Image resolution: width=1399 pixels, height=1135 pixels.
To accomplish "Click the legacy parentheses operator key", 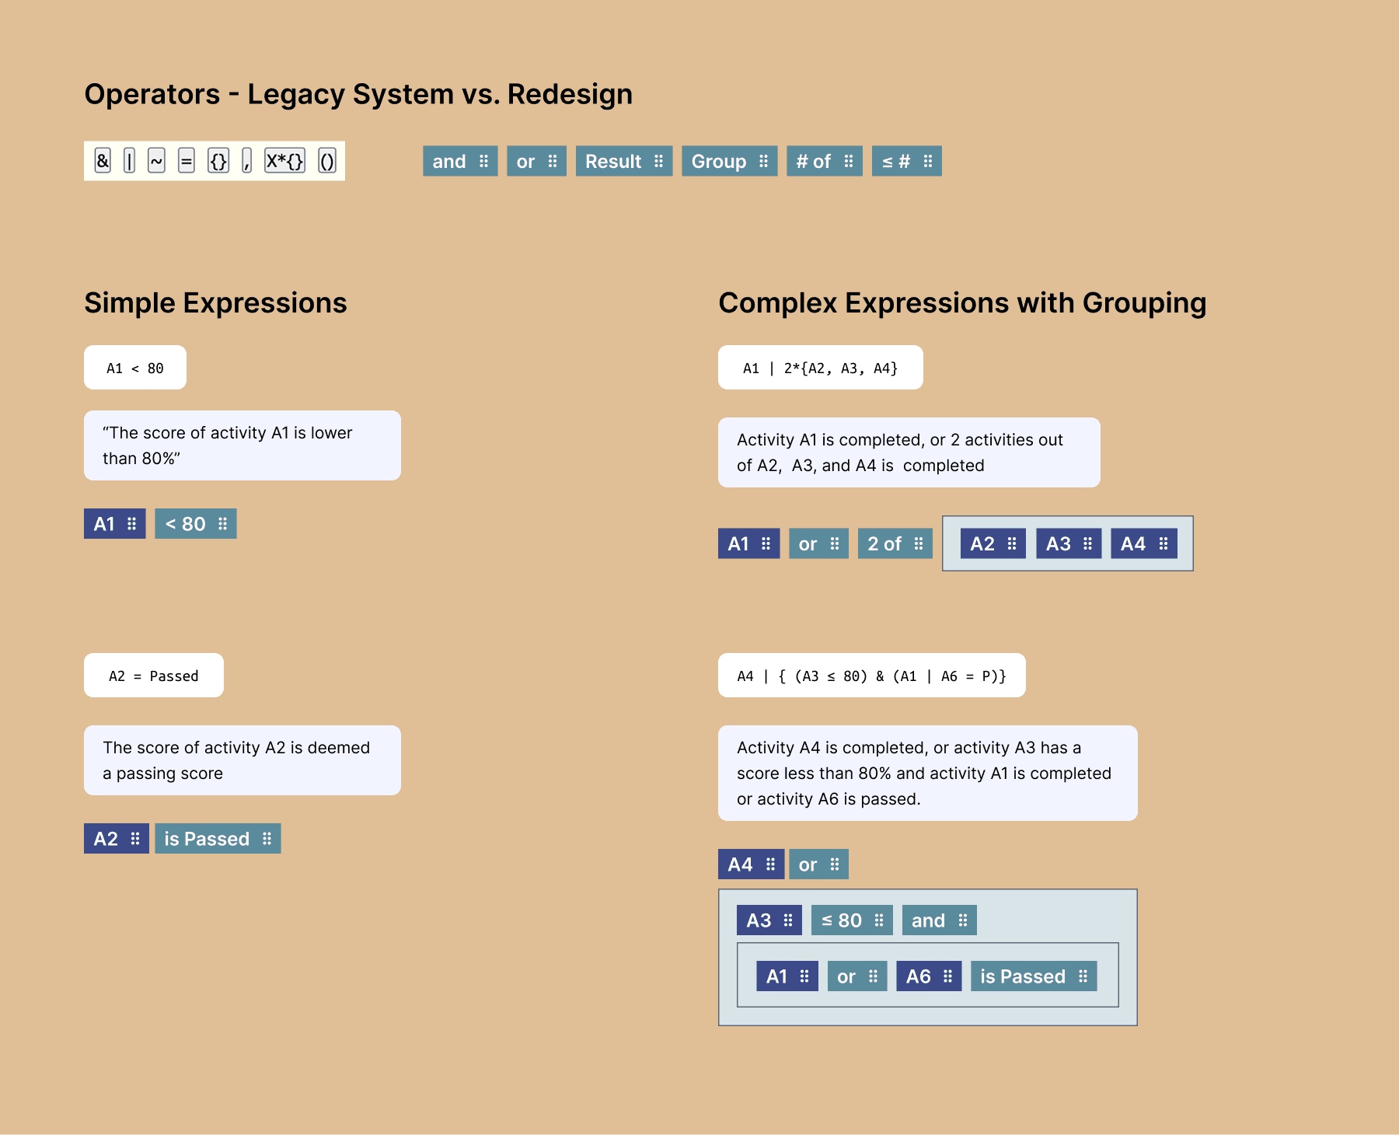I will point(327,161).
